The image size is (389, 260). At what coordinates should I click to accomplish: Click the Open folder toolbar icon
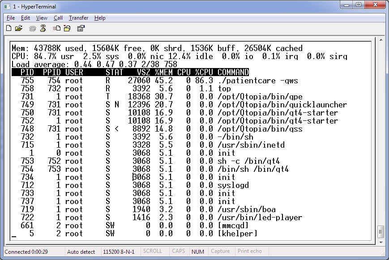pyautogui.click(x=19, y=29)
